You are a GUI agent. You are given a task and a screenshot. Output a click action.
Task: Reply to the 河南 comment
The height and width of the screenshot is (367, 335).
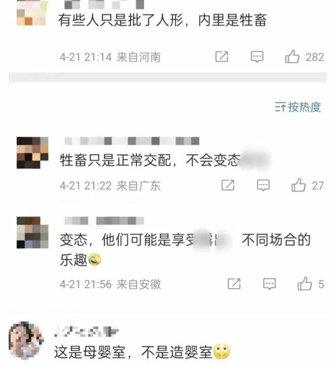click(x=257, y=57)
